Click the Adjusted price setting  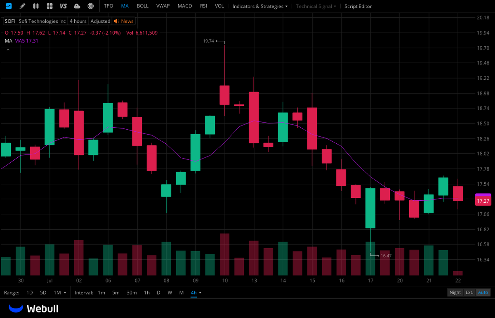[x=100, y=21]
